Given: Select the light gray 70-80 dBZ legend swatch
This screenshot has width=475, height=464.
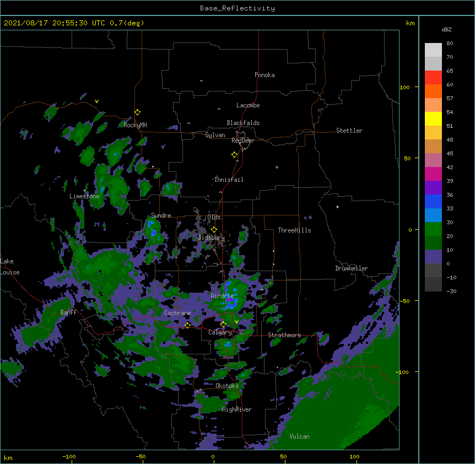Looking at the screenshot, I should (x=433, y=50).
